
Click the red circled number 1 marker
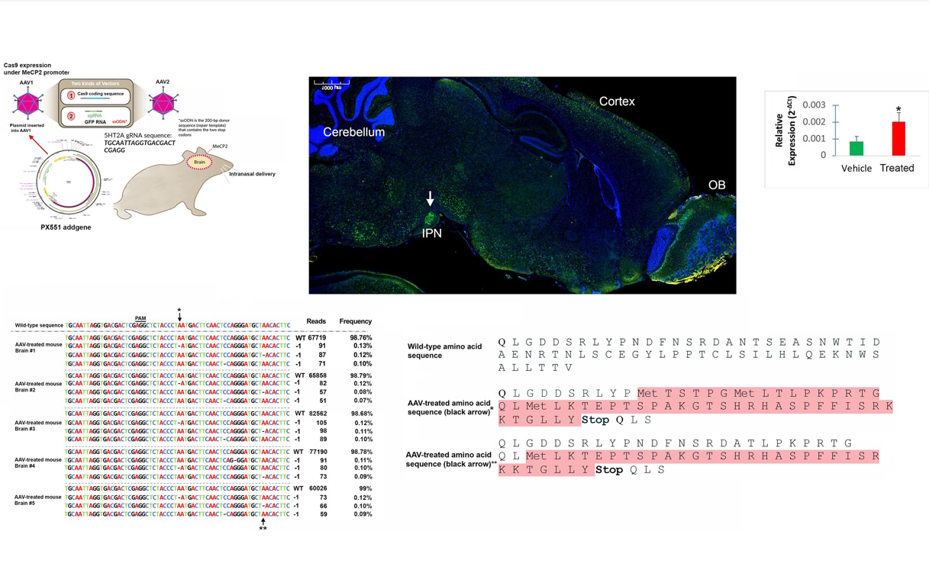tap(71, 95)
